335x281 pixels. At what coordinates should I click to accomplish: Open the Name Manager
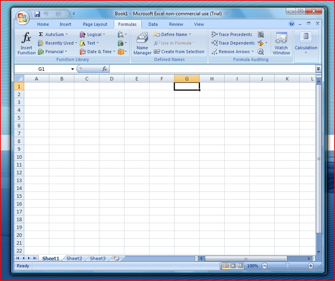(142, 43)
